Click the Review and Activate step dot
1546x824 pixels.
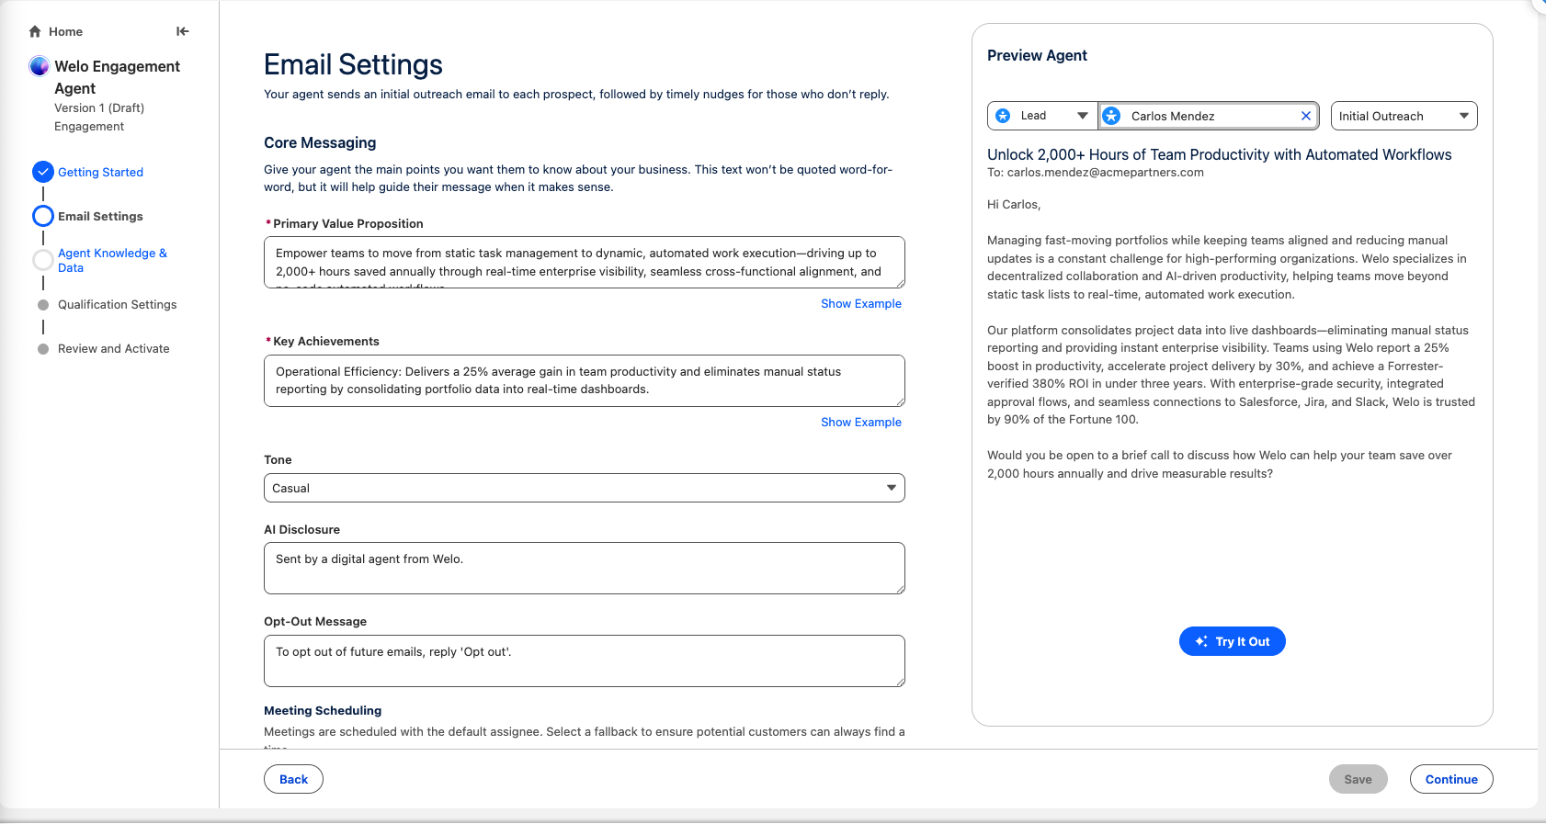(43, 349)
